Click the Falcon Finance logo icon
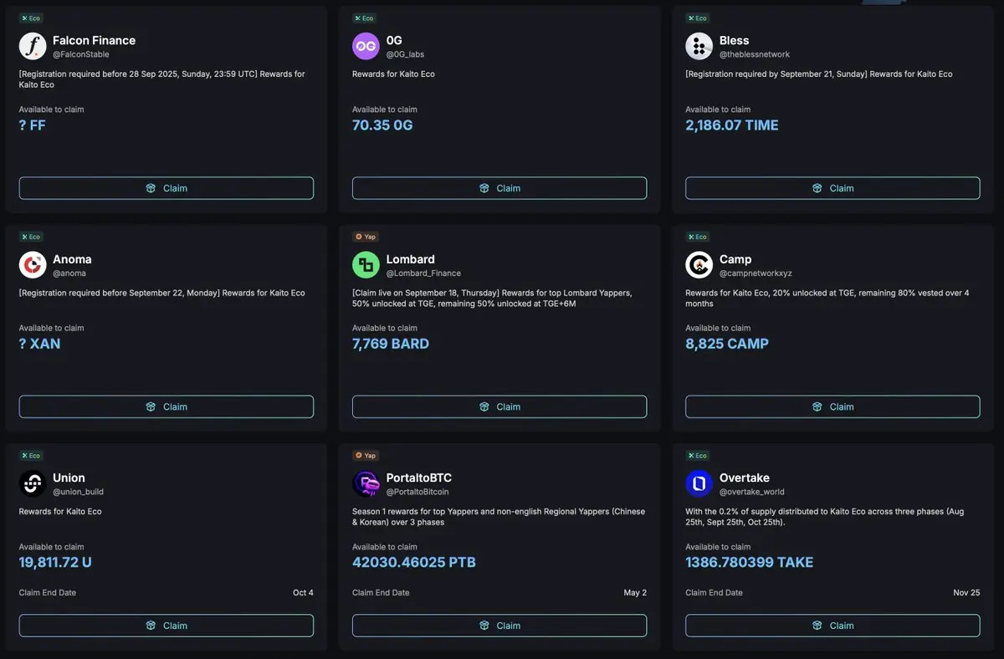The width and height of the screenshot is (1004, 659). coord(33,46)
